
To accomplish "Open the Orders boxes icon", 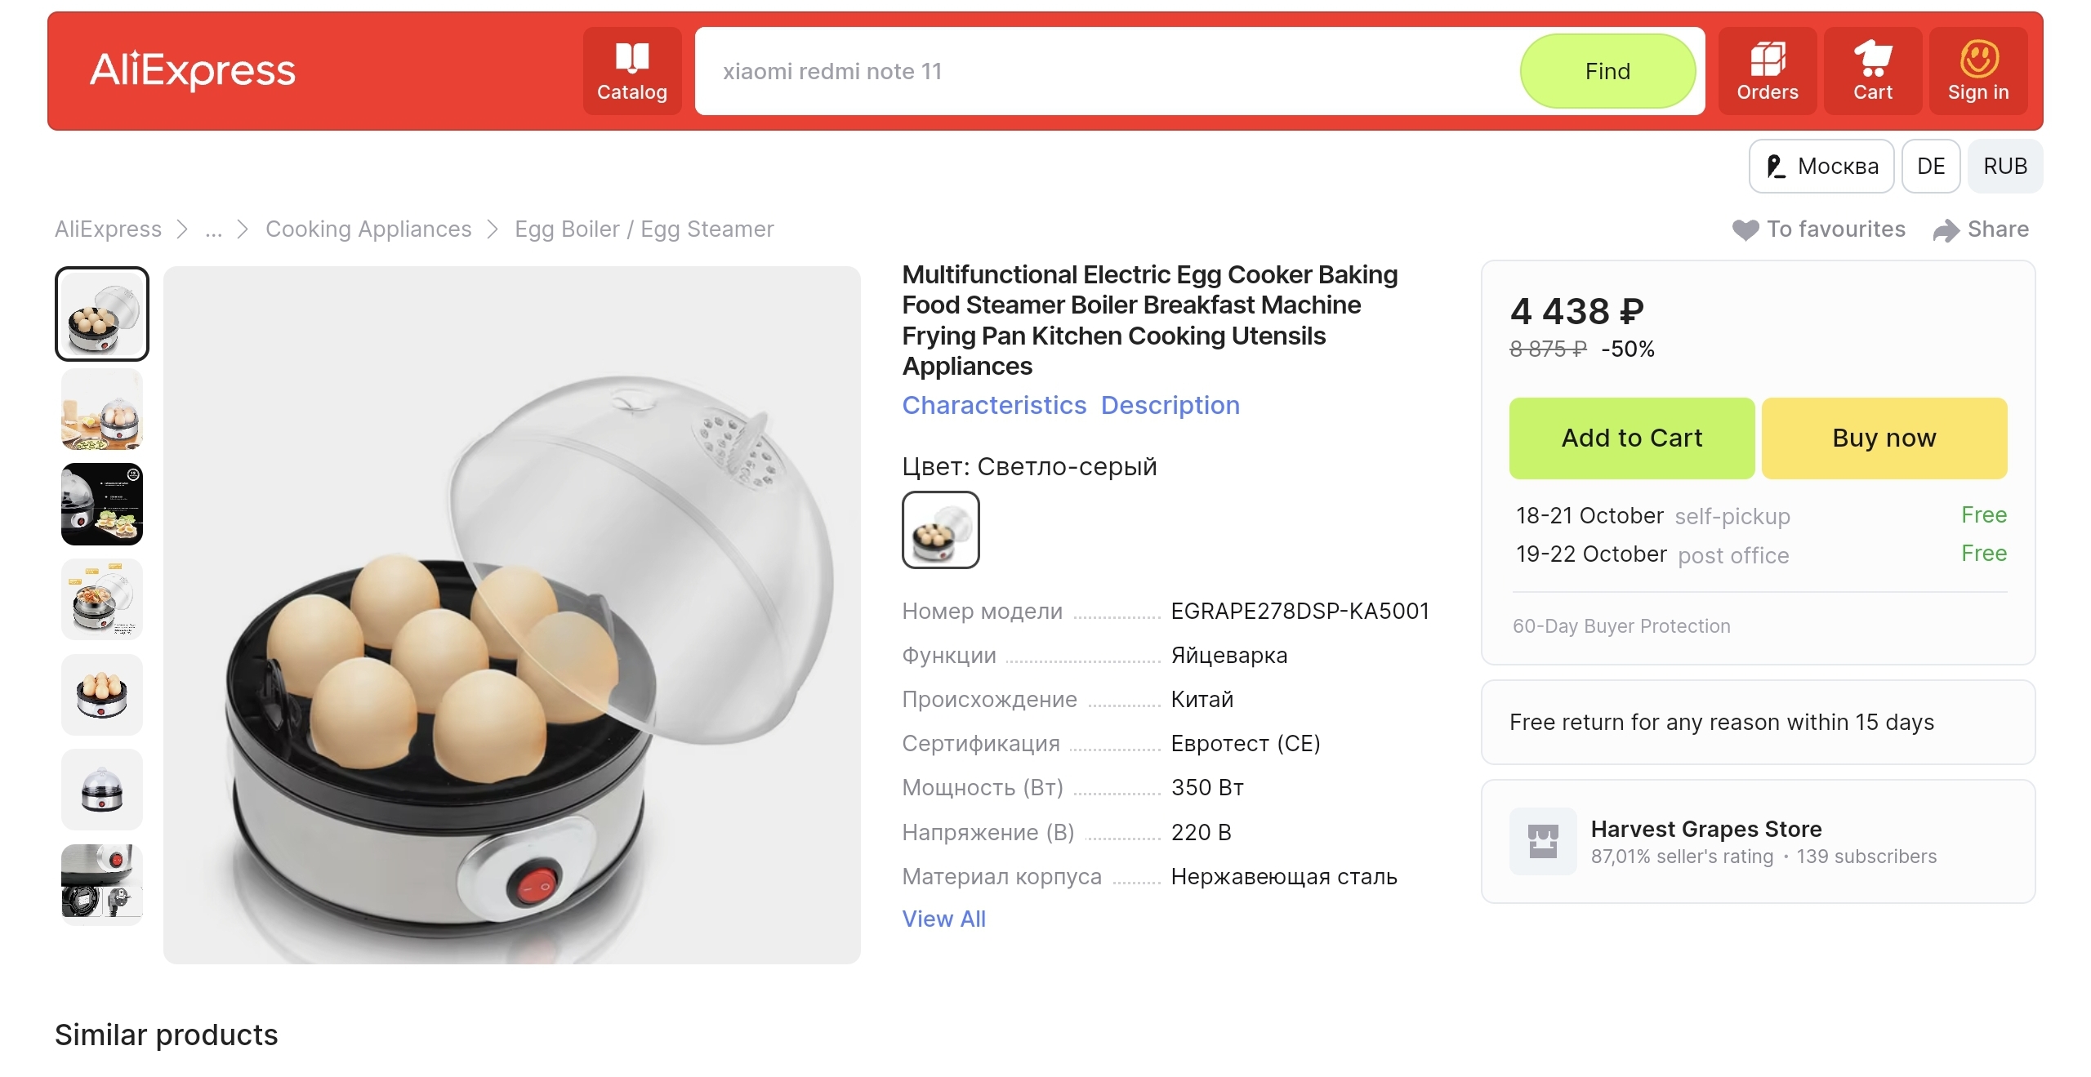I will pos(1767,59).
